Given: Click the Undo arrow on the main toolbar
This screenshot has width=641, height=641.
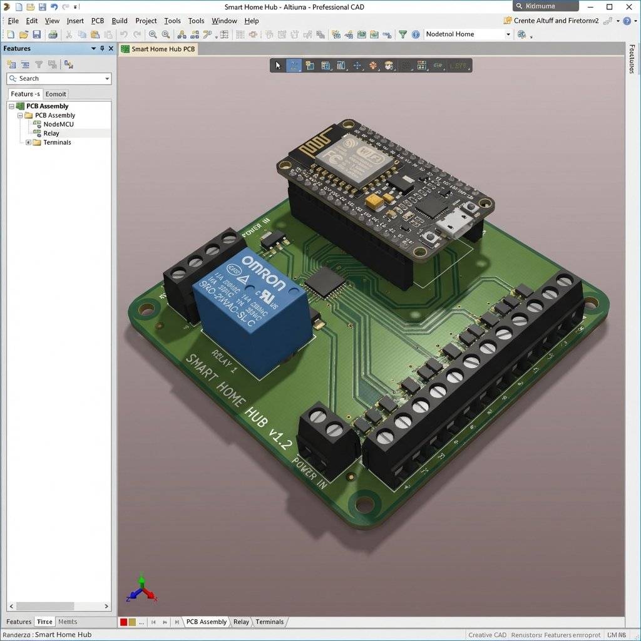Looking at the screenshot, I should click(x=123, y=34).
